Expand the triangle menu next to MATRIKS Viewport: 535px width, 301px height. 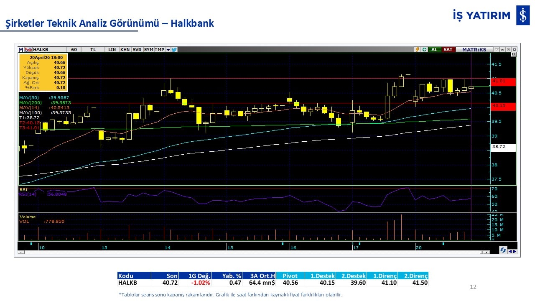pyautogui.click(x=497, y=49)
